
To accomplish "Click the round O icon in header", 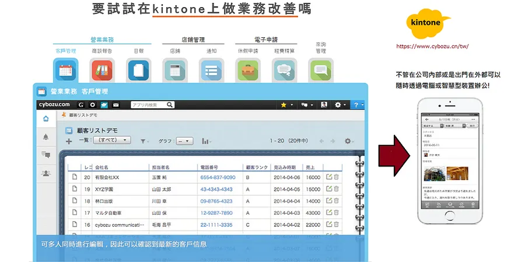I will click(92, 105).
